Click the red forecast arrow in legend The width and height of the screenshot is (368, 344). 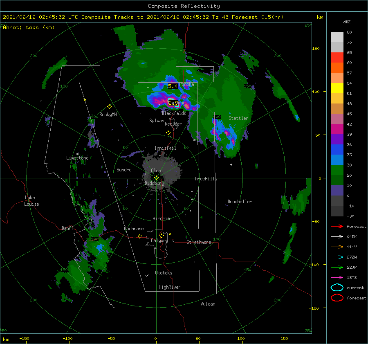[337, 226]
